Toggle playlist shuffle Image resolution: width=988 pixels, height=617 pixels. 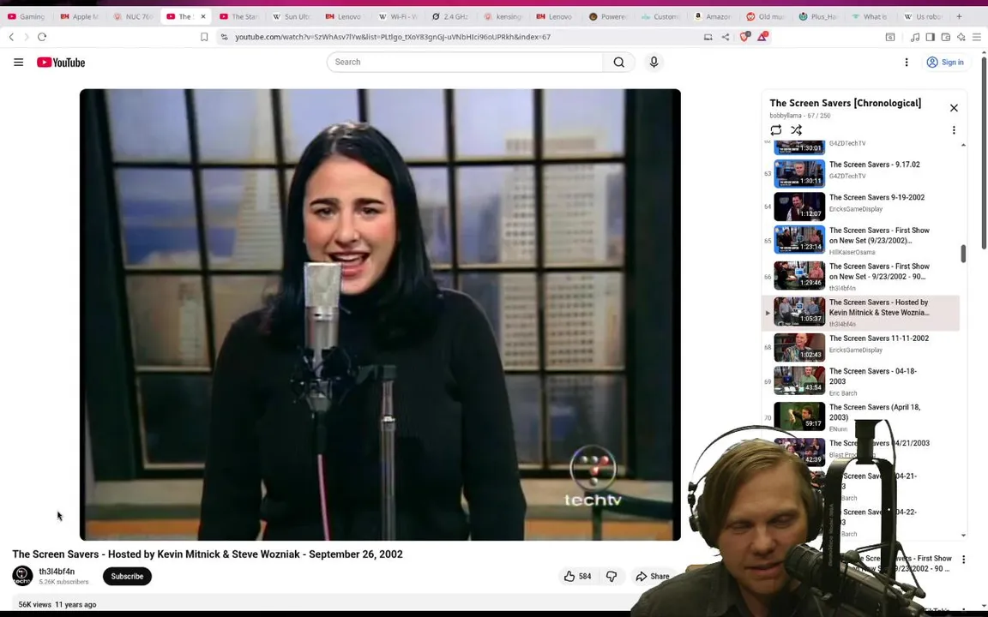[797, 129]
